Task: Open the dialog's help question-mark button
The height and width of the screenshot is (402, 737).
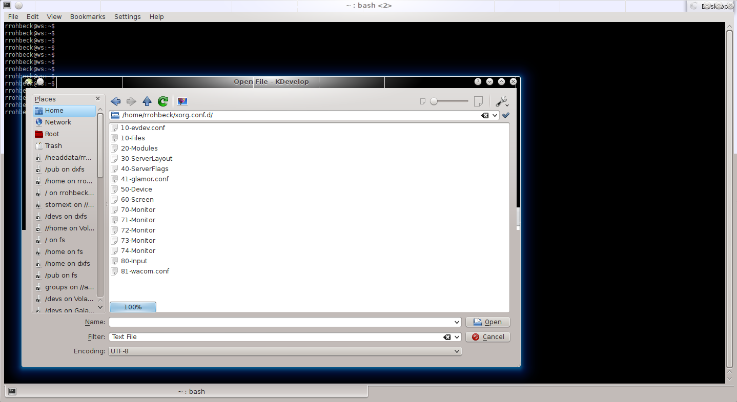Action: pyautogui.click(x=478, y=82)
